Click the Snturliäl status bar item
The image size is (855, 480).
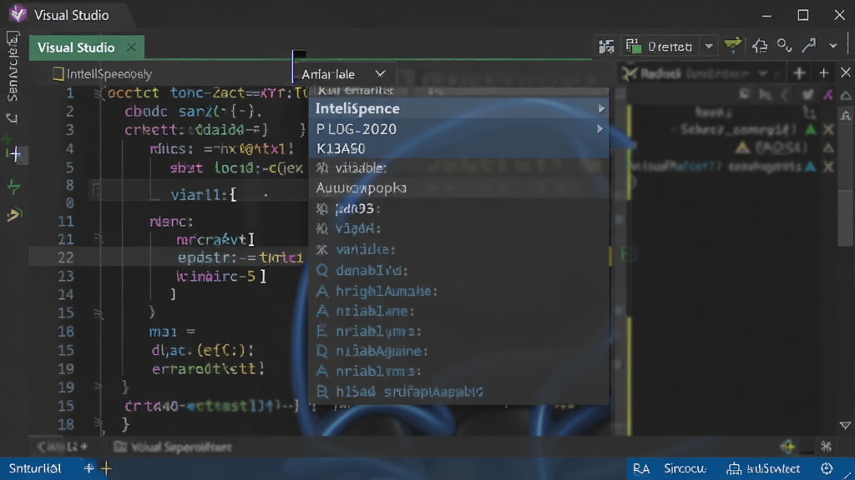pyautogui.click(x=35, y=468)
